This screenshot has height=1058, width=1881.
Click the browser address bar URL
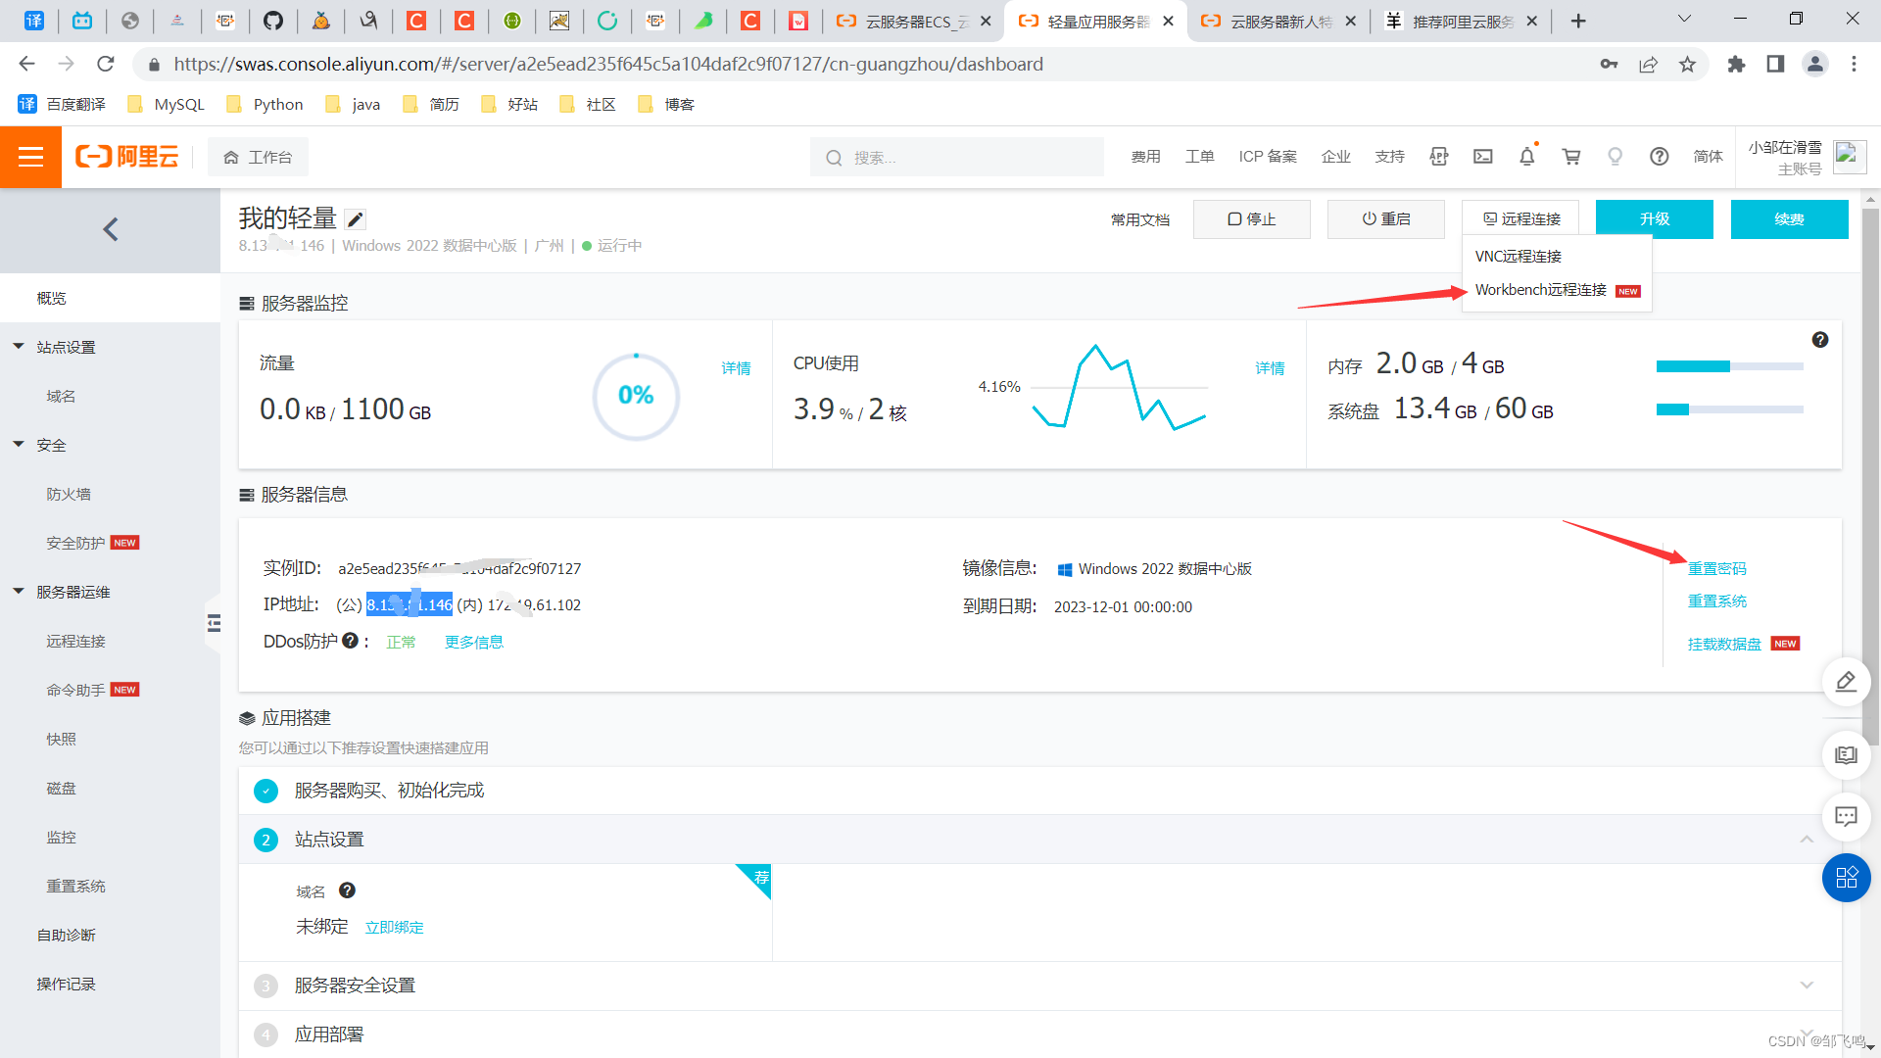[608, 65]
